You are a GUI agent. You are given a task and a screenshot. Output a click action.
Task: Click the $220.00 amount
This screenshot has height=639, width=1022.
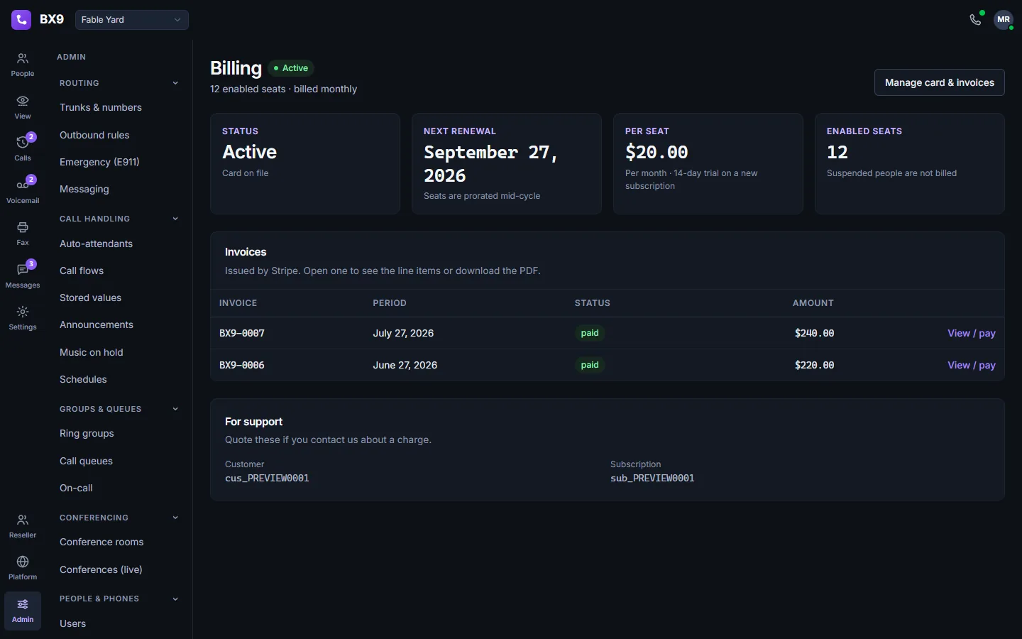pos(814,365)
